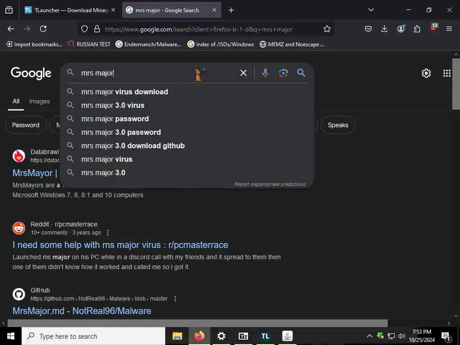Open a new browser tab

click(231, 10)
